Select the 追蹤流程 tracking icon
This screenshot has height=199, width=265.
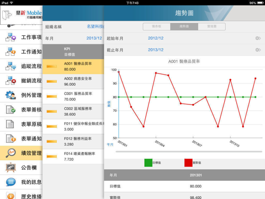[10, 66]
